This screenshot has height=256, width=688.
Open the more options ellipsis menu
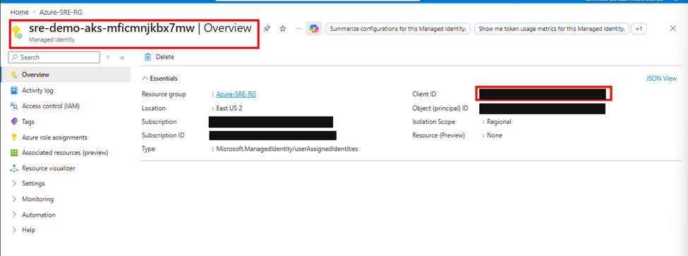298,28
